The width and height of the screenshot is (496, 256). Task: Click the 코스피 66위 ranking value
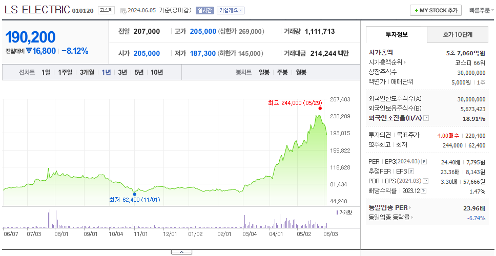click(x=470, y=62)
